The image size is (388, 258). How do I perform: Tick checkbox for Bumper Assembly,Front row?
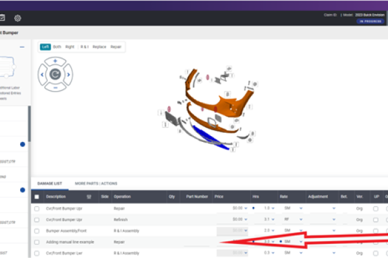pyautogui.click(x=37, y=230)
